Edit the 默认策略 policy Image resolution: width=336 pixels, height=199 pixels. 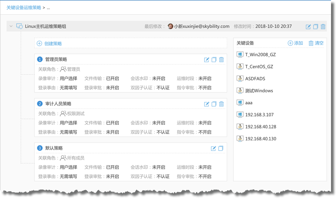213,148
